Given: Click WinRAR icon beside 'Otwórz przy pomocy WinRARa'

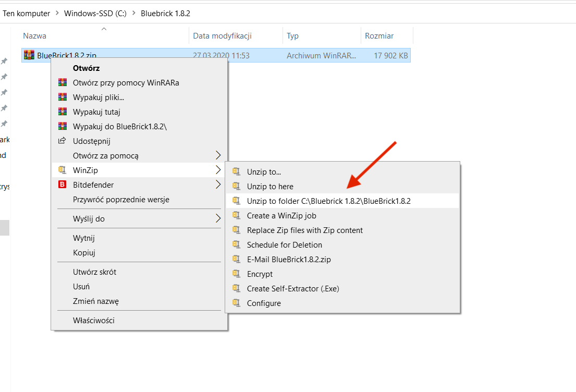Looking at the screenshot, I should pyautogui.click(x=63, y=82).
